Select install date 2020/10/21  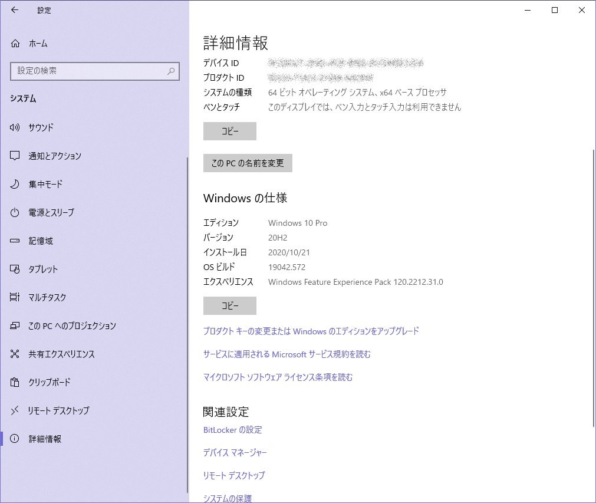289,252
